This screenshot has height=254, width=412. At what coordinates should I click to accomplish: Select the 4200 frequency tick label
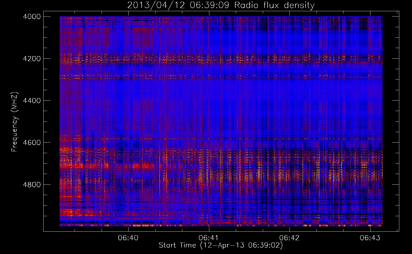point(32,59)
